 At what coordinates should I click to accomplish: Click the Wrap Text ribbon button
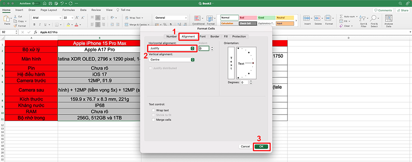point(134,18)
